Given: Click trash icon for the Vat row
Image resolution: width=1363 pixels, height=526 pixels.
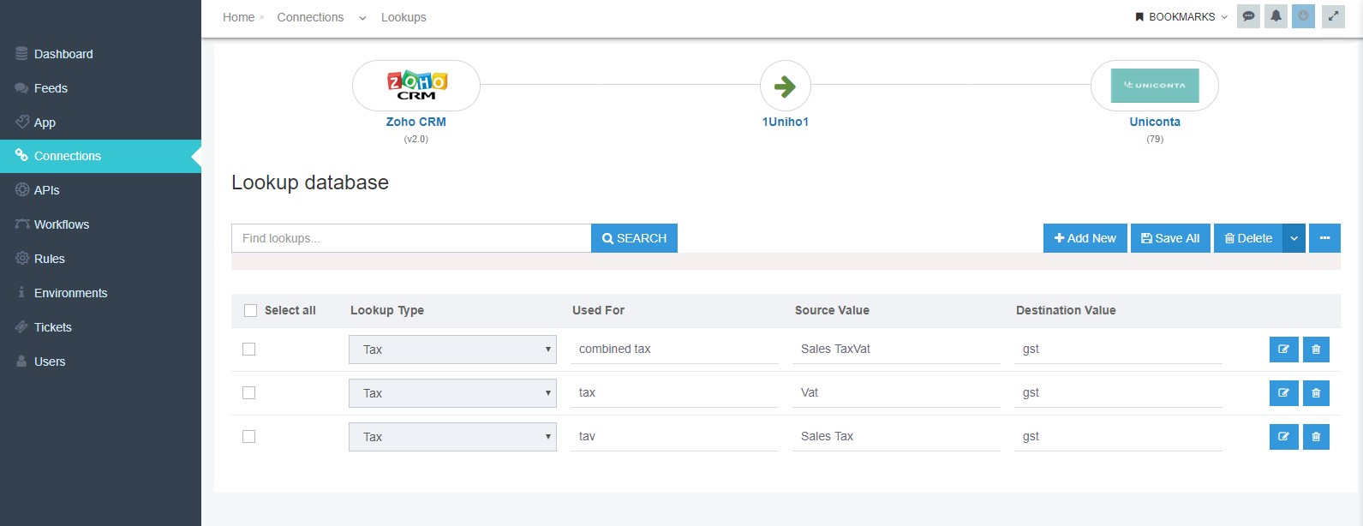Looking at the screenshot, I should point(1316,393).
